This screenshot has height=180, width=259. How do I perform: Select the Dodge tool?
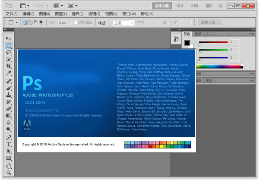9,129
